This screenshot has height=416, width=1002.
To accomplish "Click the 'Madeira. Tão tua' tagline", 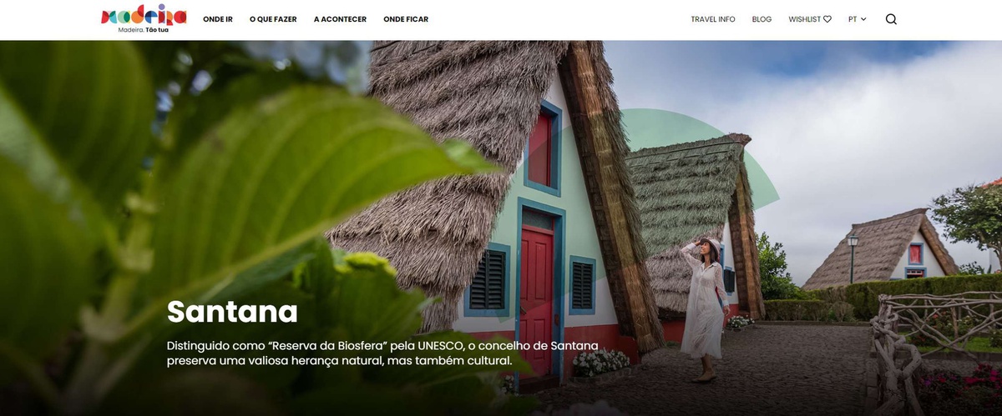I will click(144, 30).
